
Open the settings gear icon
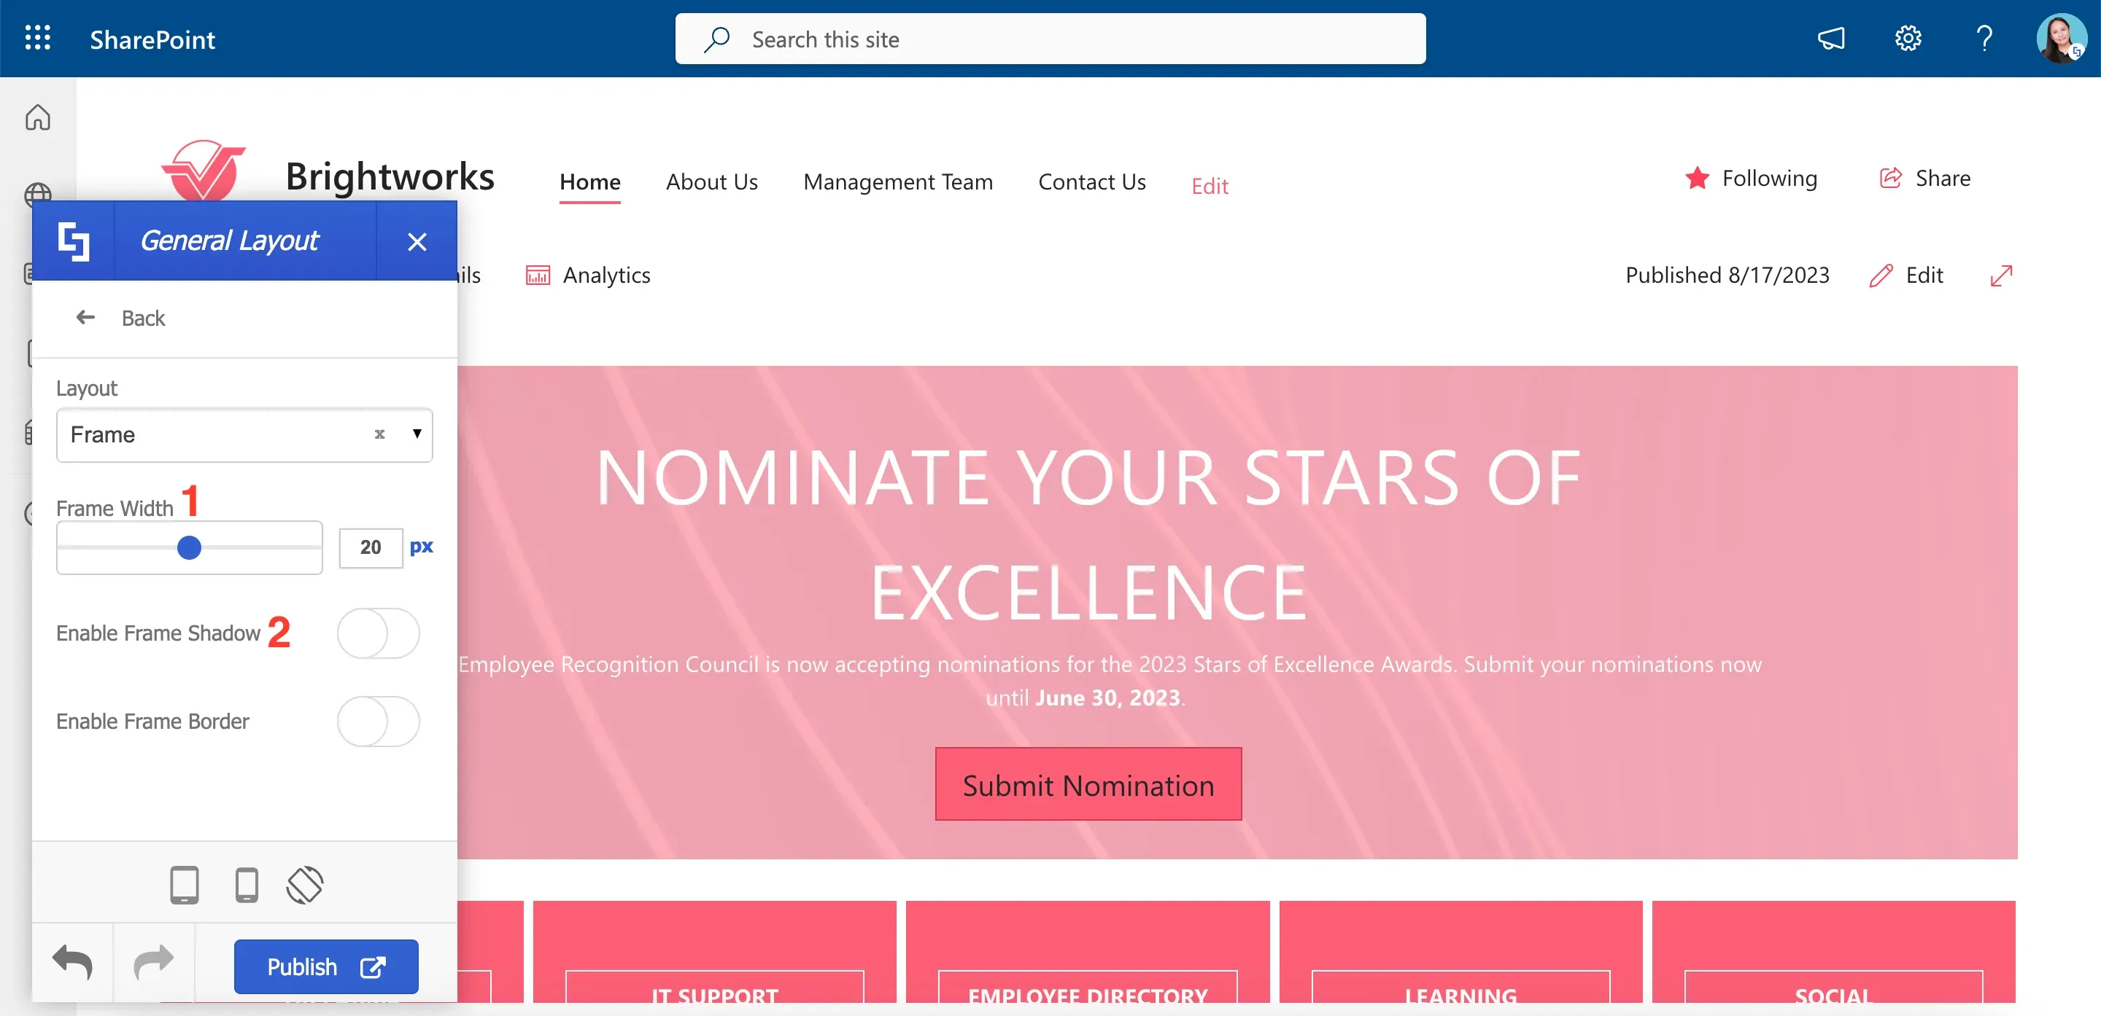click(1908, 39)
